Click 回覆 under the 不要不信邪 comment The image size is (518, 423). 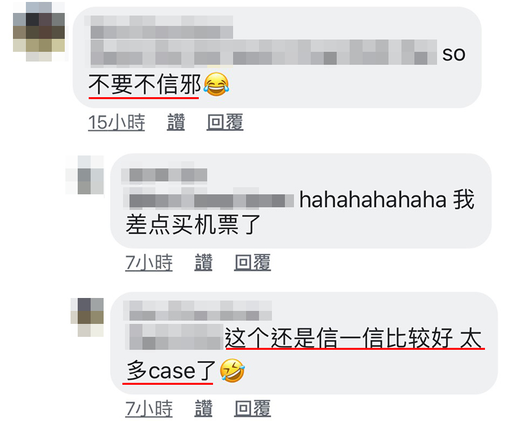[225, 122]
